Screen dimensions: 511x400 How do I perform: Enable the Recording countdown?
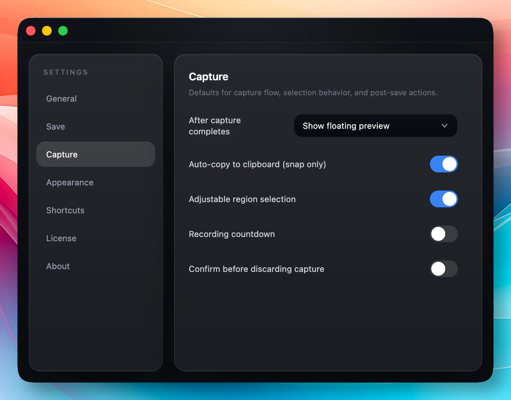[x=444, y=234]
